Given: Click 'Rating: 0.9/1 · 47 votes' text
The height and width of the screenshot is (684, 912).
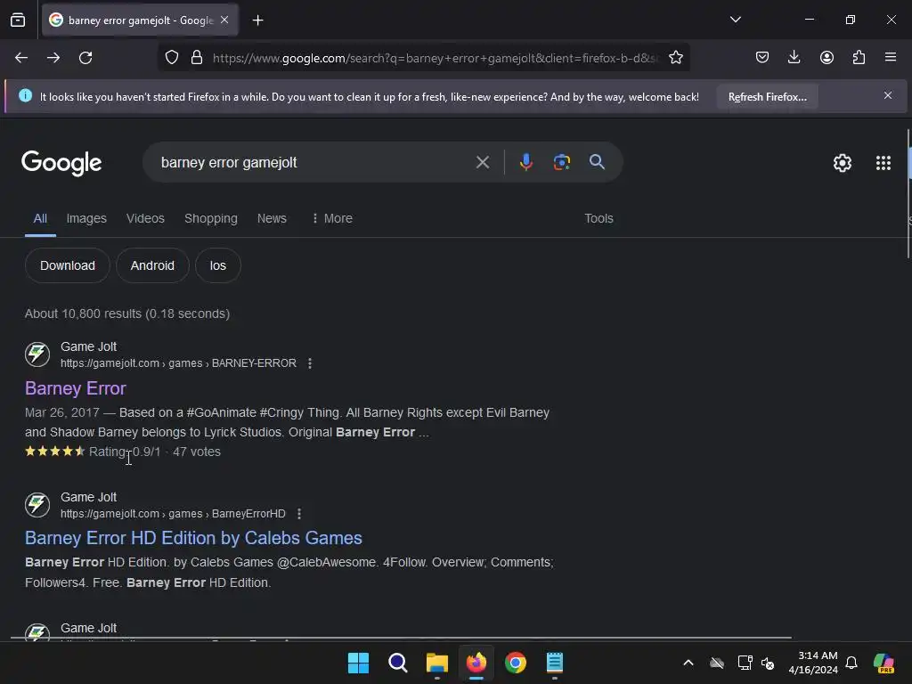Looking at the screenshot, I should [155, 452].
